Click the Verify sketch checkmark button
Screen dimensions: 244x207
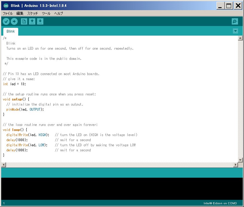tap(6, 21)
